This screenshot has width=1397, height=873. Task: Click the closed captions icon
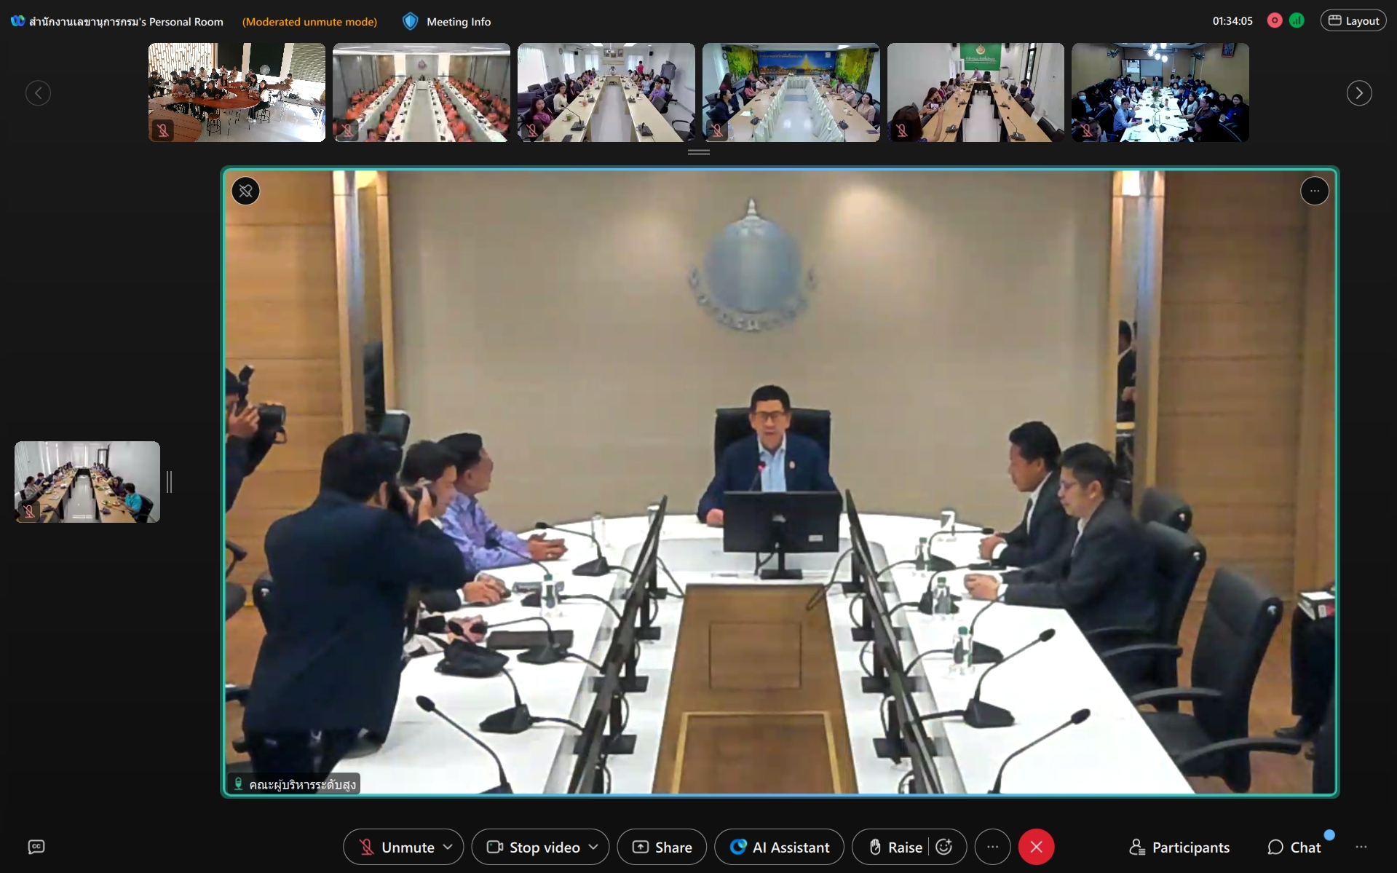pyautogui.click(x=36, y=846)
